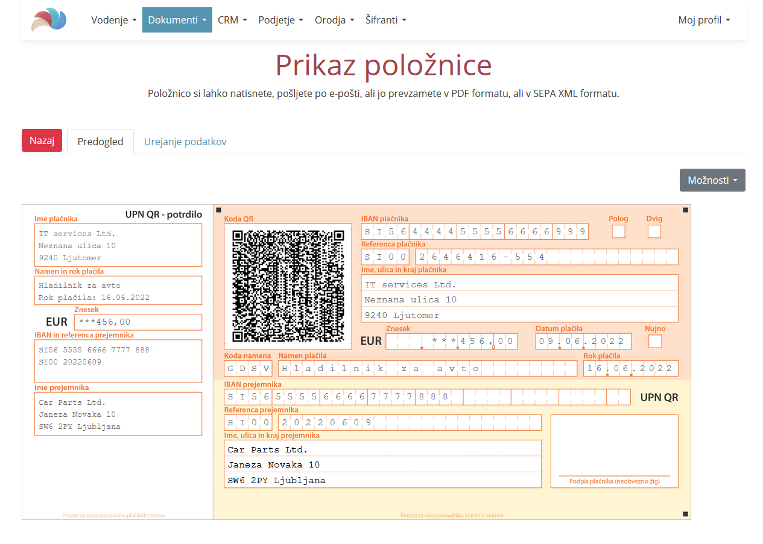Screen dimensions: 763x544
Task: Click the Koda namena GDSV field
Action: (x=248, y=368)
